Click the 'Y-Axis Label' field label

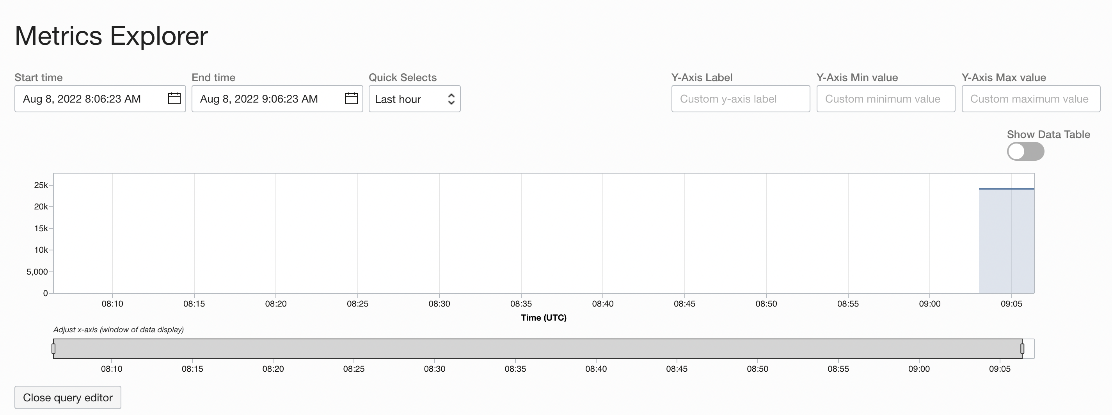[x=702, y=77]
